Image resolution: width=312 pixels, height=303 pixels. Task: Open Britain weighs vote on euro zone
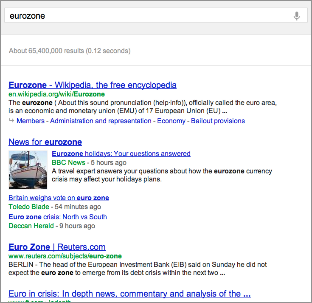tap(59, 198)
